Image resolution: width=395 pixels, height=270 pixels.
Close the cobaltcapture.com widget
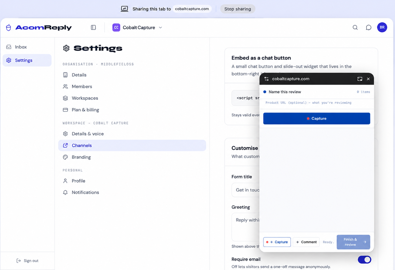[x=368, y=79]
